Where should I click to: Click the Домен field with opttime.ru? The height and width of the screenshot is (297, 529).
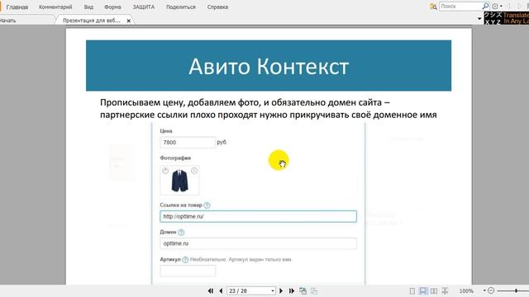coord(258,243)
